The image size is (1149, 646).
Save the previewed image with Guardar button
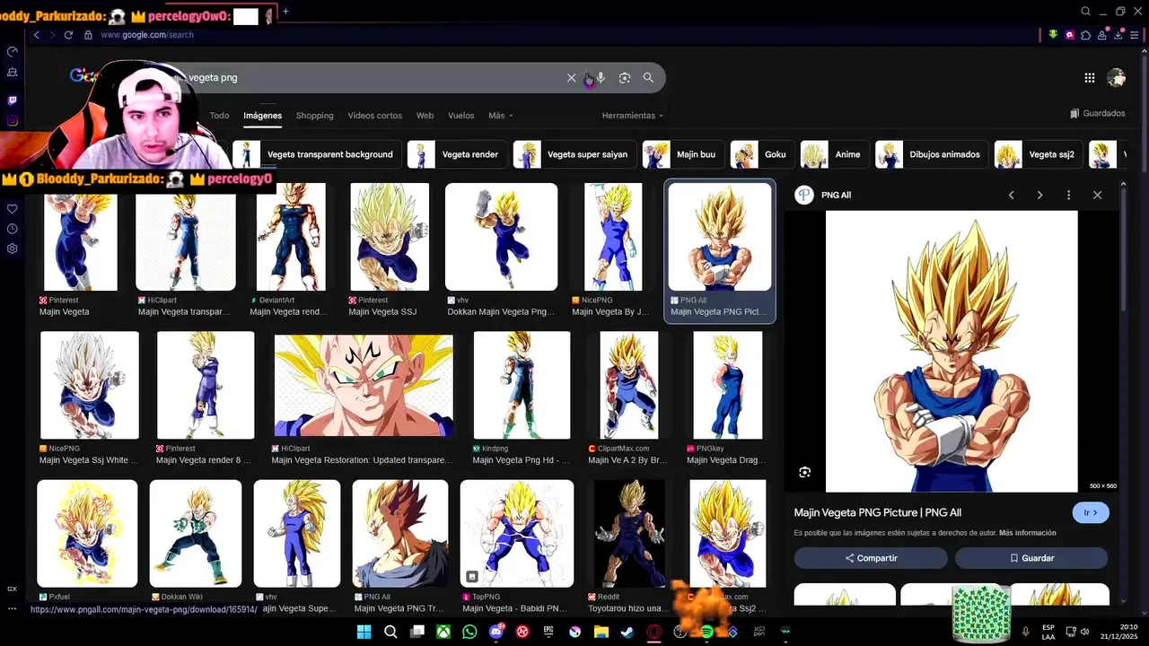coord(1031,558)
